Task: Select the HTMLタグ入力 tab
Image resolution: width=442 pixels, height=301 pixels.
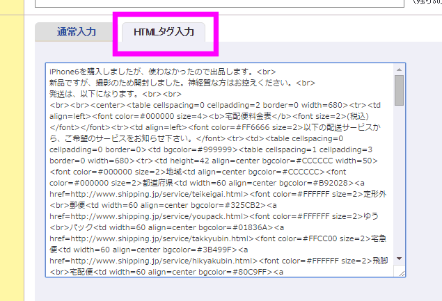Action: pyautogui.click(x=164, y=32)
